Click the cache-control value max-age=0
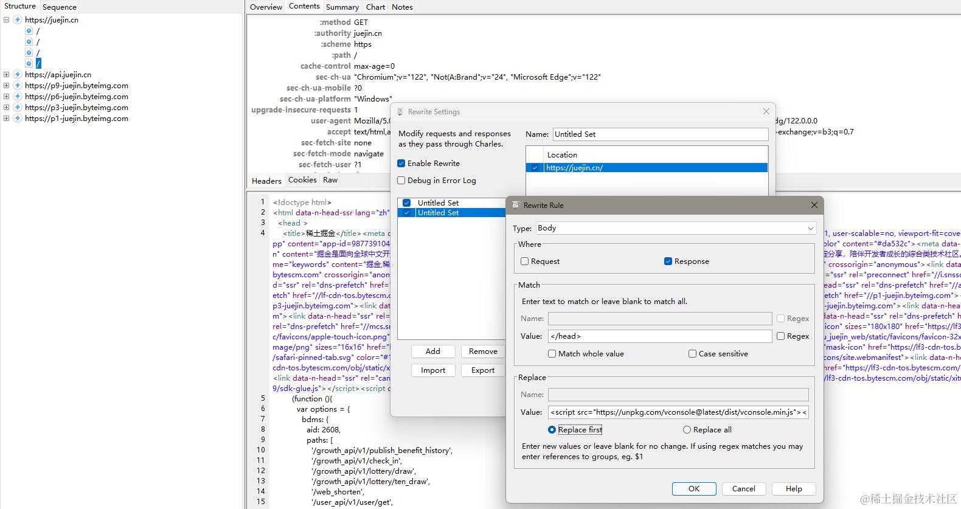This screenshot has height=509, width=961. click(x=375, y=66)
